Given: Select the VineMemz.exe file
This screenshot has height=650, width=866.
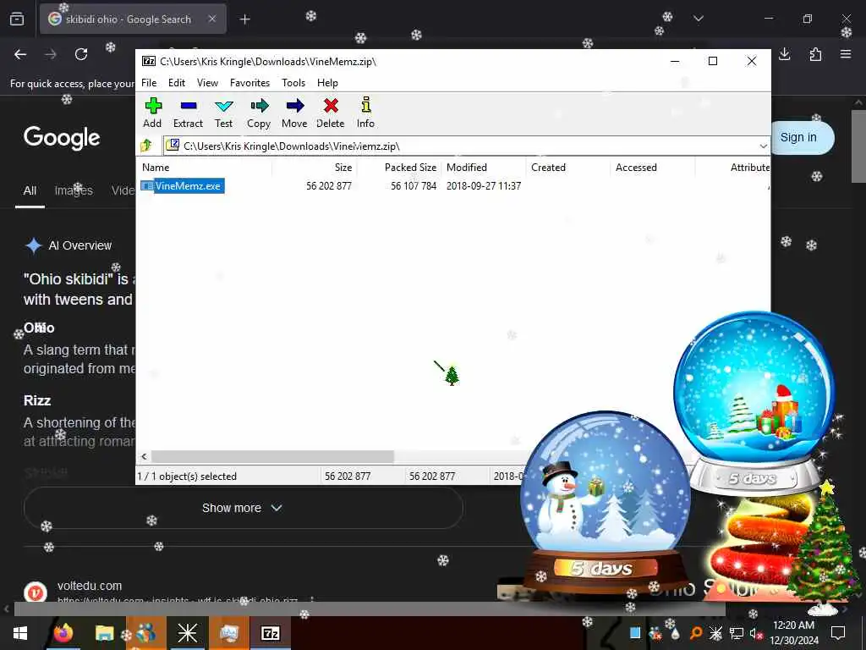Looking at the screenshot, I should click(x=183, y=185).
